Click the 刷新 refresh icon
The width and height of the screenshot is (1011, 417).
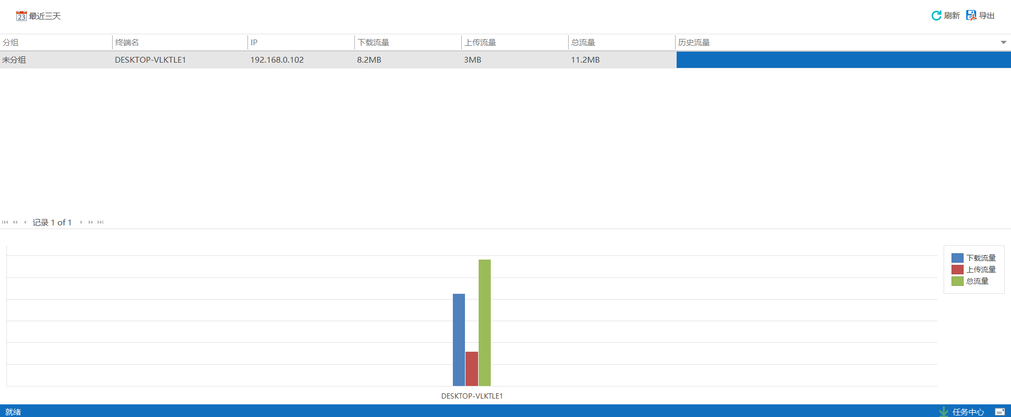pyautogui.click(x=936, y=16)
